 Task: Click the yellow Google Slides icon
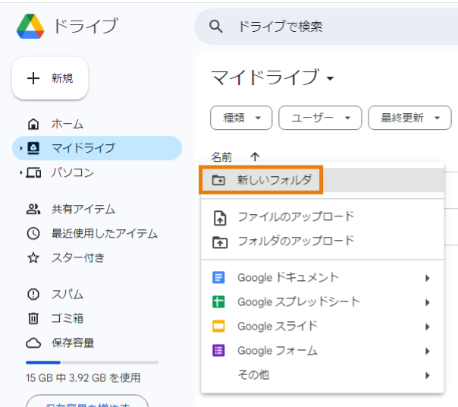218,326
